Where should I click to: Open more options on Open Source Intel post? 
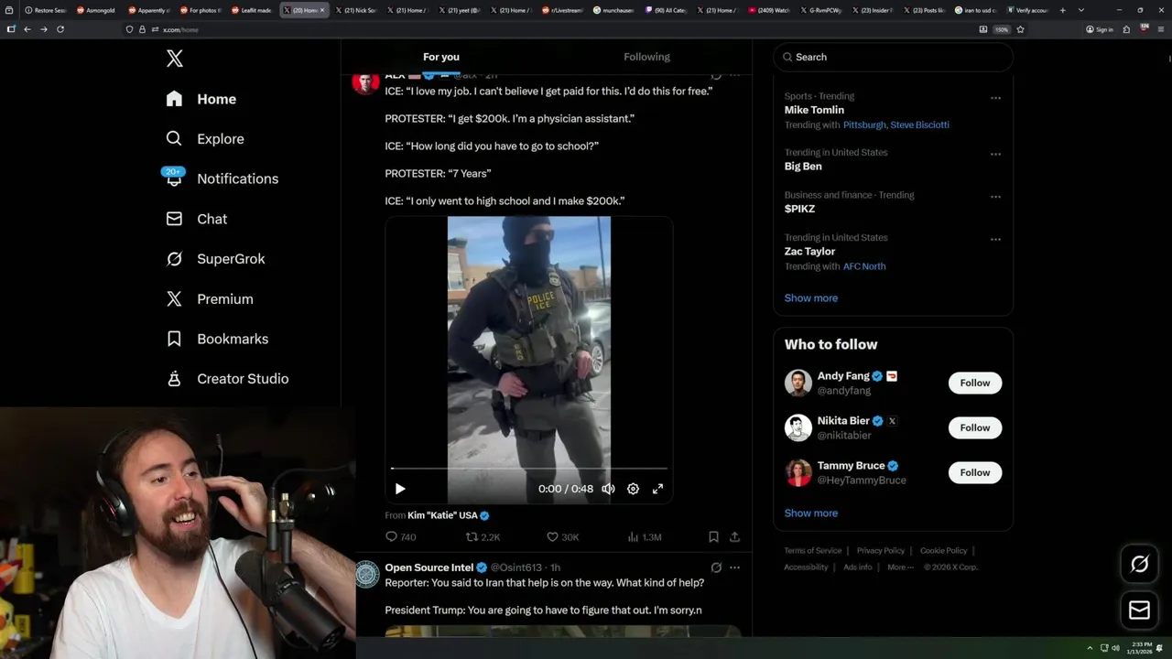click(734, 567)
